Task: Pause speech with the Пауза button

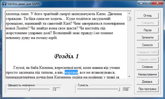Action: 147,30
